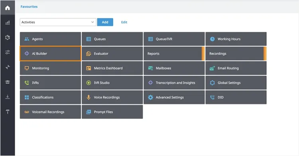Viewport: 299px width, 156px height.
Task: Click the Metrics Dashboard icon
Action: click(89, 68)
